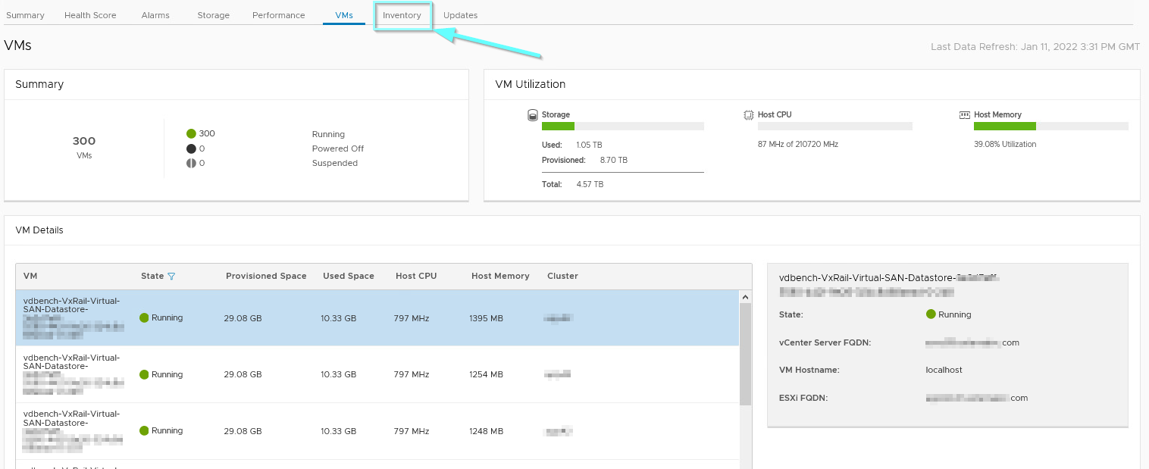1149x469 pixels.
Task: Click the Running label in Summary
Action: (328, 134)
